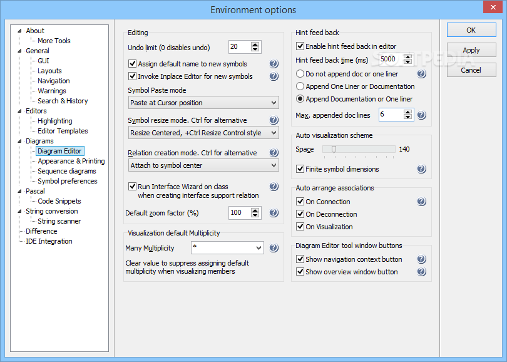507x362 pixels.
Task: Select More Tools in the tree
Action: click(54, 41)
